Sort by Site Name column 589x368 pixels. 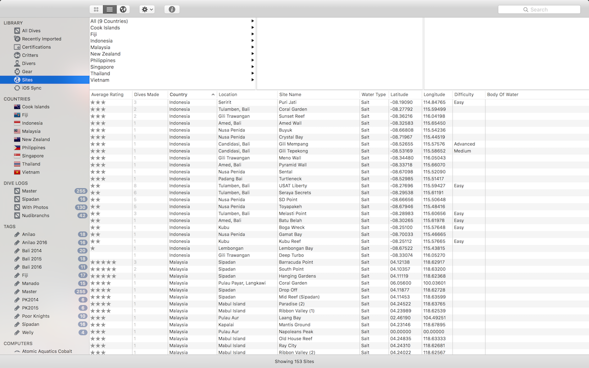pos(319,94)
